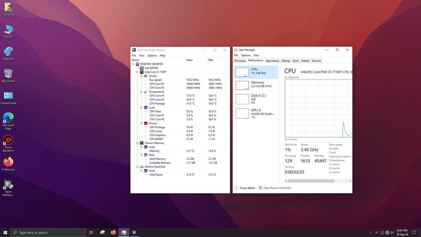Switch to the Startup tab

(286, 61)
